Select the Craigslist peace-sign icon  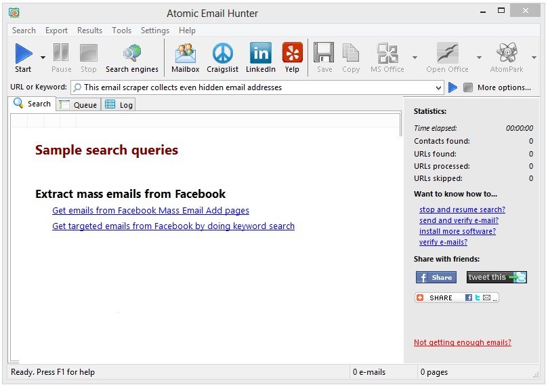[x=223, y=53]
